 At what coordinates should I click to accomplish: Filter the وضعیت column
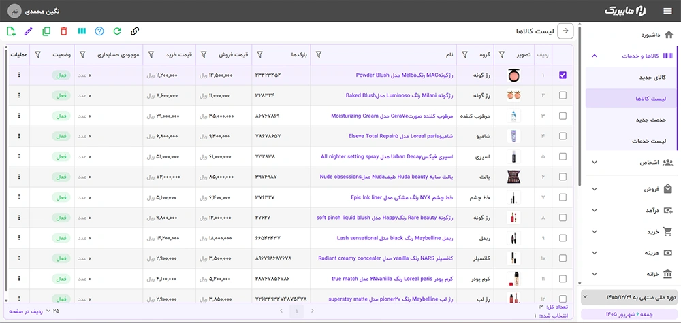[37, 54]
